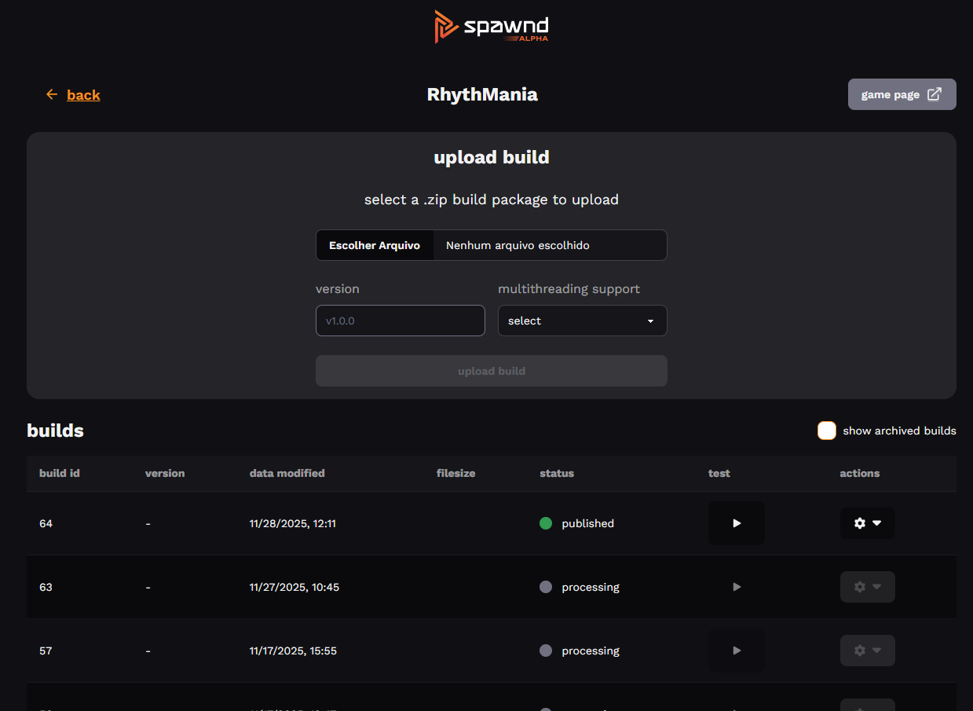Click the date 11/27/2025, 10:45

(294, 587)
